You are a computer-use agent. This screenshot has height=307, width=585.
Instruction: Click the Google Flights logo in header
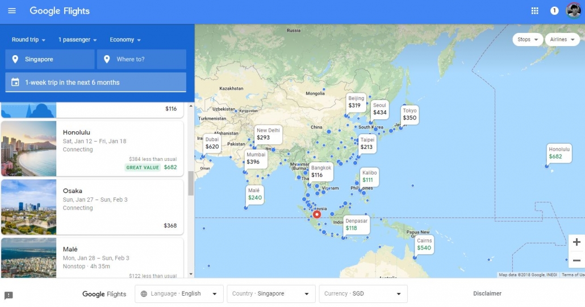60,11
